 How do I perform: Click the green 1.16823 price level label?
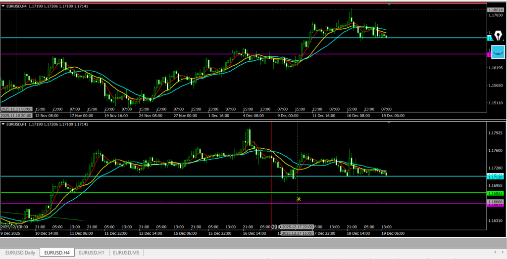point(495,193)
